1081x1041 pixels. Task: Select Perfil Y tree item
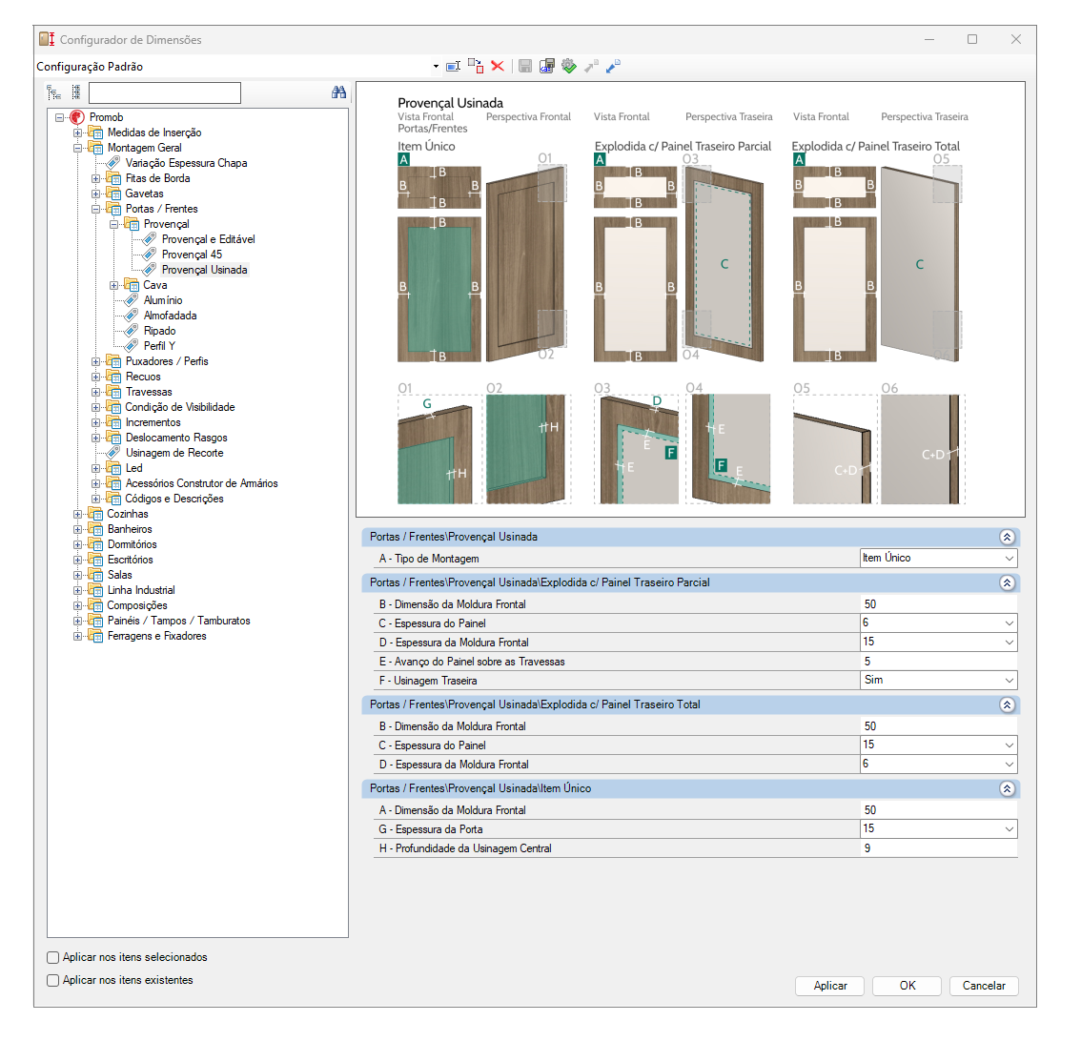[159, 345]
